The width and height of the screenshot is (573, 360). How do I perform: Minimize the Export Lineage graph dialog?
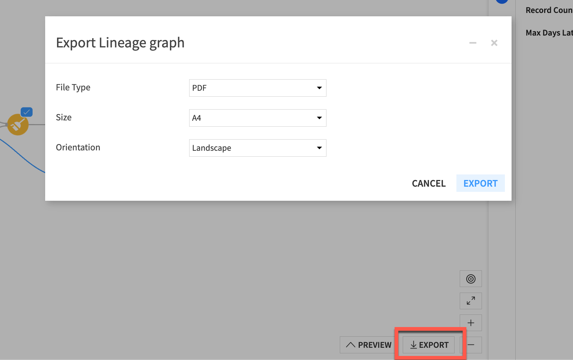click(x=473, y=43)
